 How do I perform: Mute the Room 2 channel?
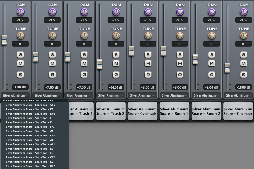point(212,64)
